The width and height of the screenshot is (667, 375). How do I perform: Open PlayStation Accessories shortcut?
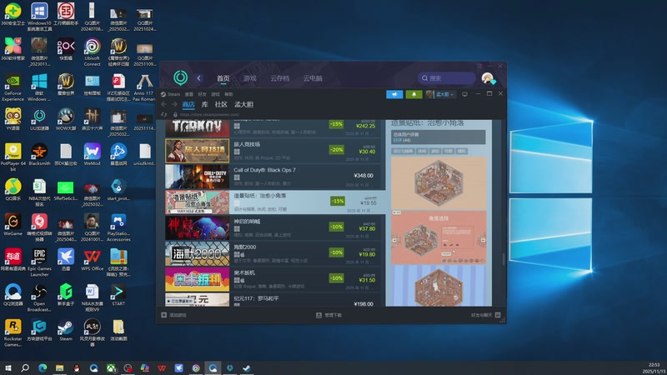[x=118, y=227]
